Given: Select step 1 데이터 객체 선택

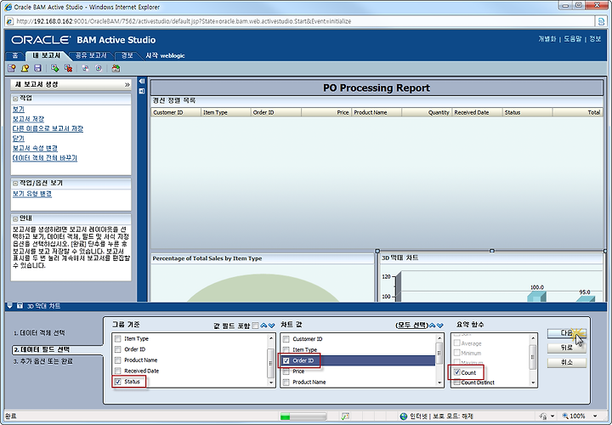Looking at the screenshot, I should click(x=39, y=333).
